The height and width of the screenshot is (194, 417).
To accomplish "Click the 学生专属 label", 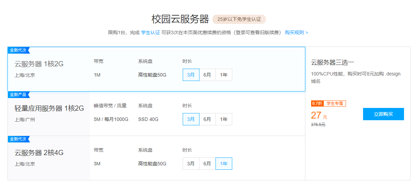I will [x=334, y=103].
